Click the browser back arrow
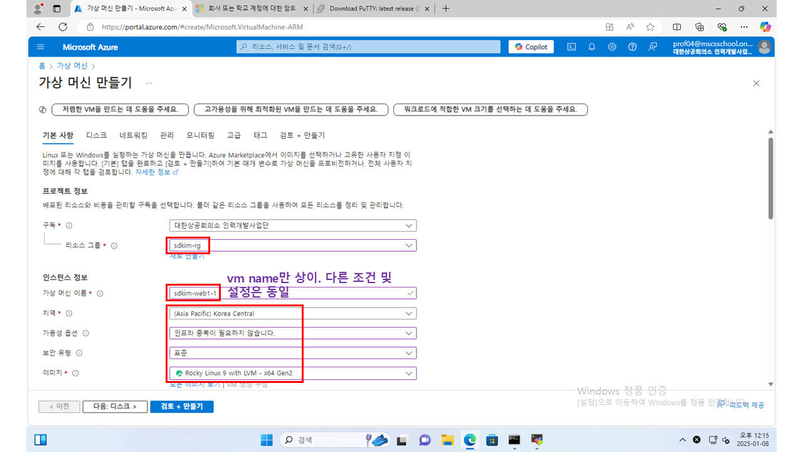This screenshot has height=452, width=803. (x=41, y=27)
